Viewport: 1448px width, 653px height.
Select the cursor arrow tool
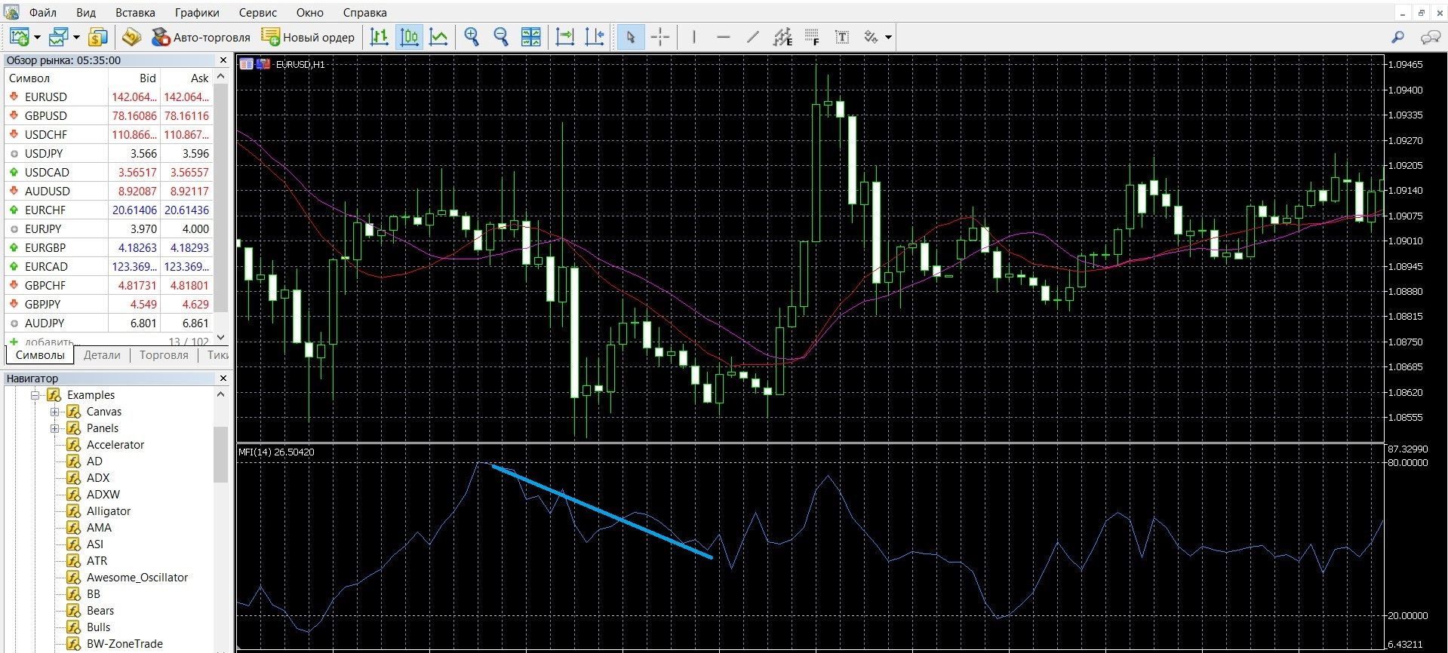[631, 36]
